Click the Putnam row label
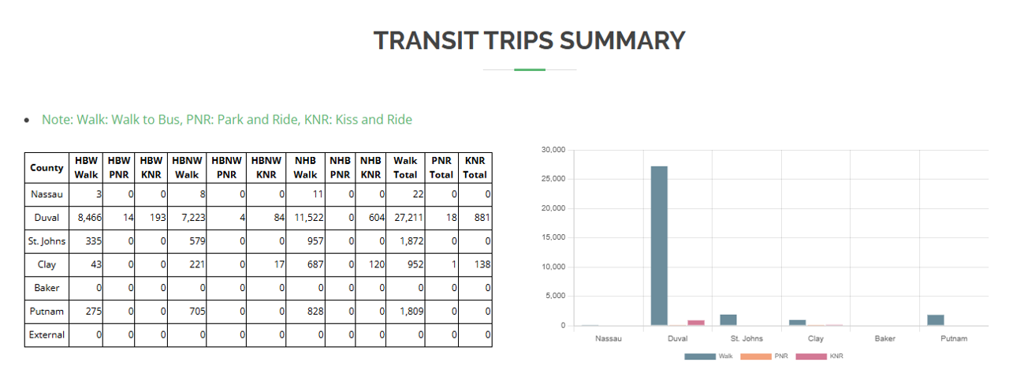 pyautogui.click(x=47, y=312)
